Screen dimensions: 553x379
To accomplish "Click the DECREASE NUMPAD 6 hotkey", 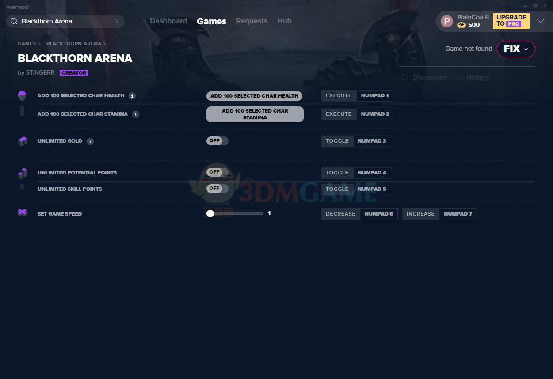I will pyautogui.click(x=359, y=214).
